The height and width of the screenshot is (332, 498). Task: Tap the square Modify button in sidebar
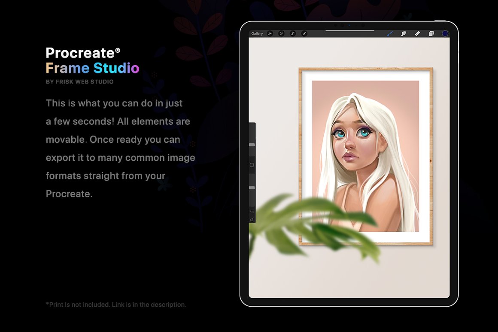click(252, 165)
